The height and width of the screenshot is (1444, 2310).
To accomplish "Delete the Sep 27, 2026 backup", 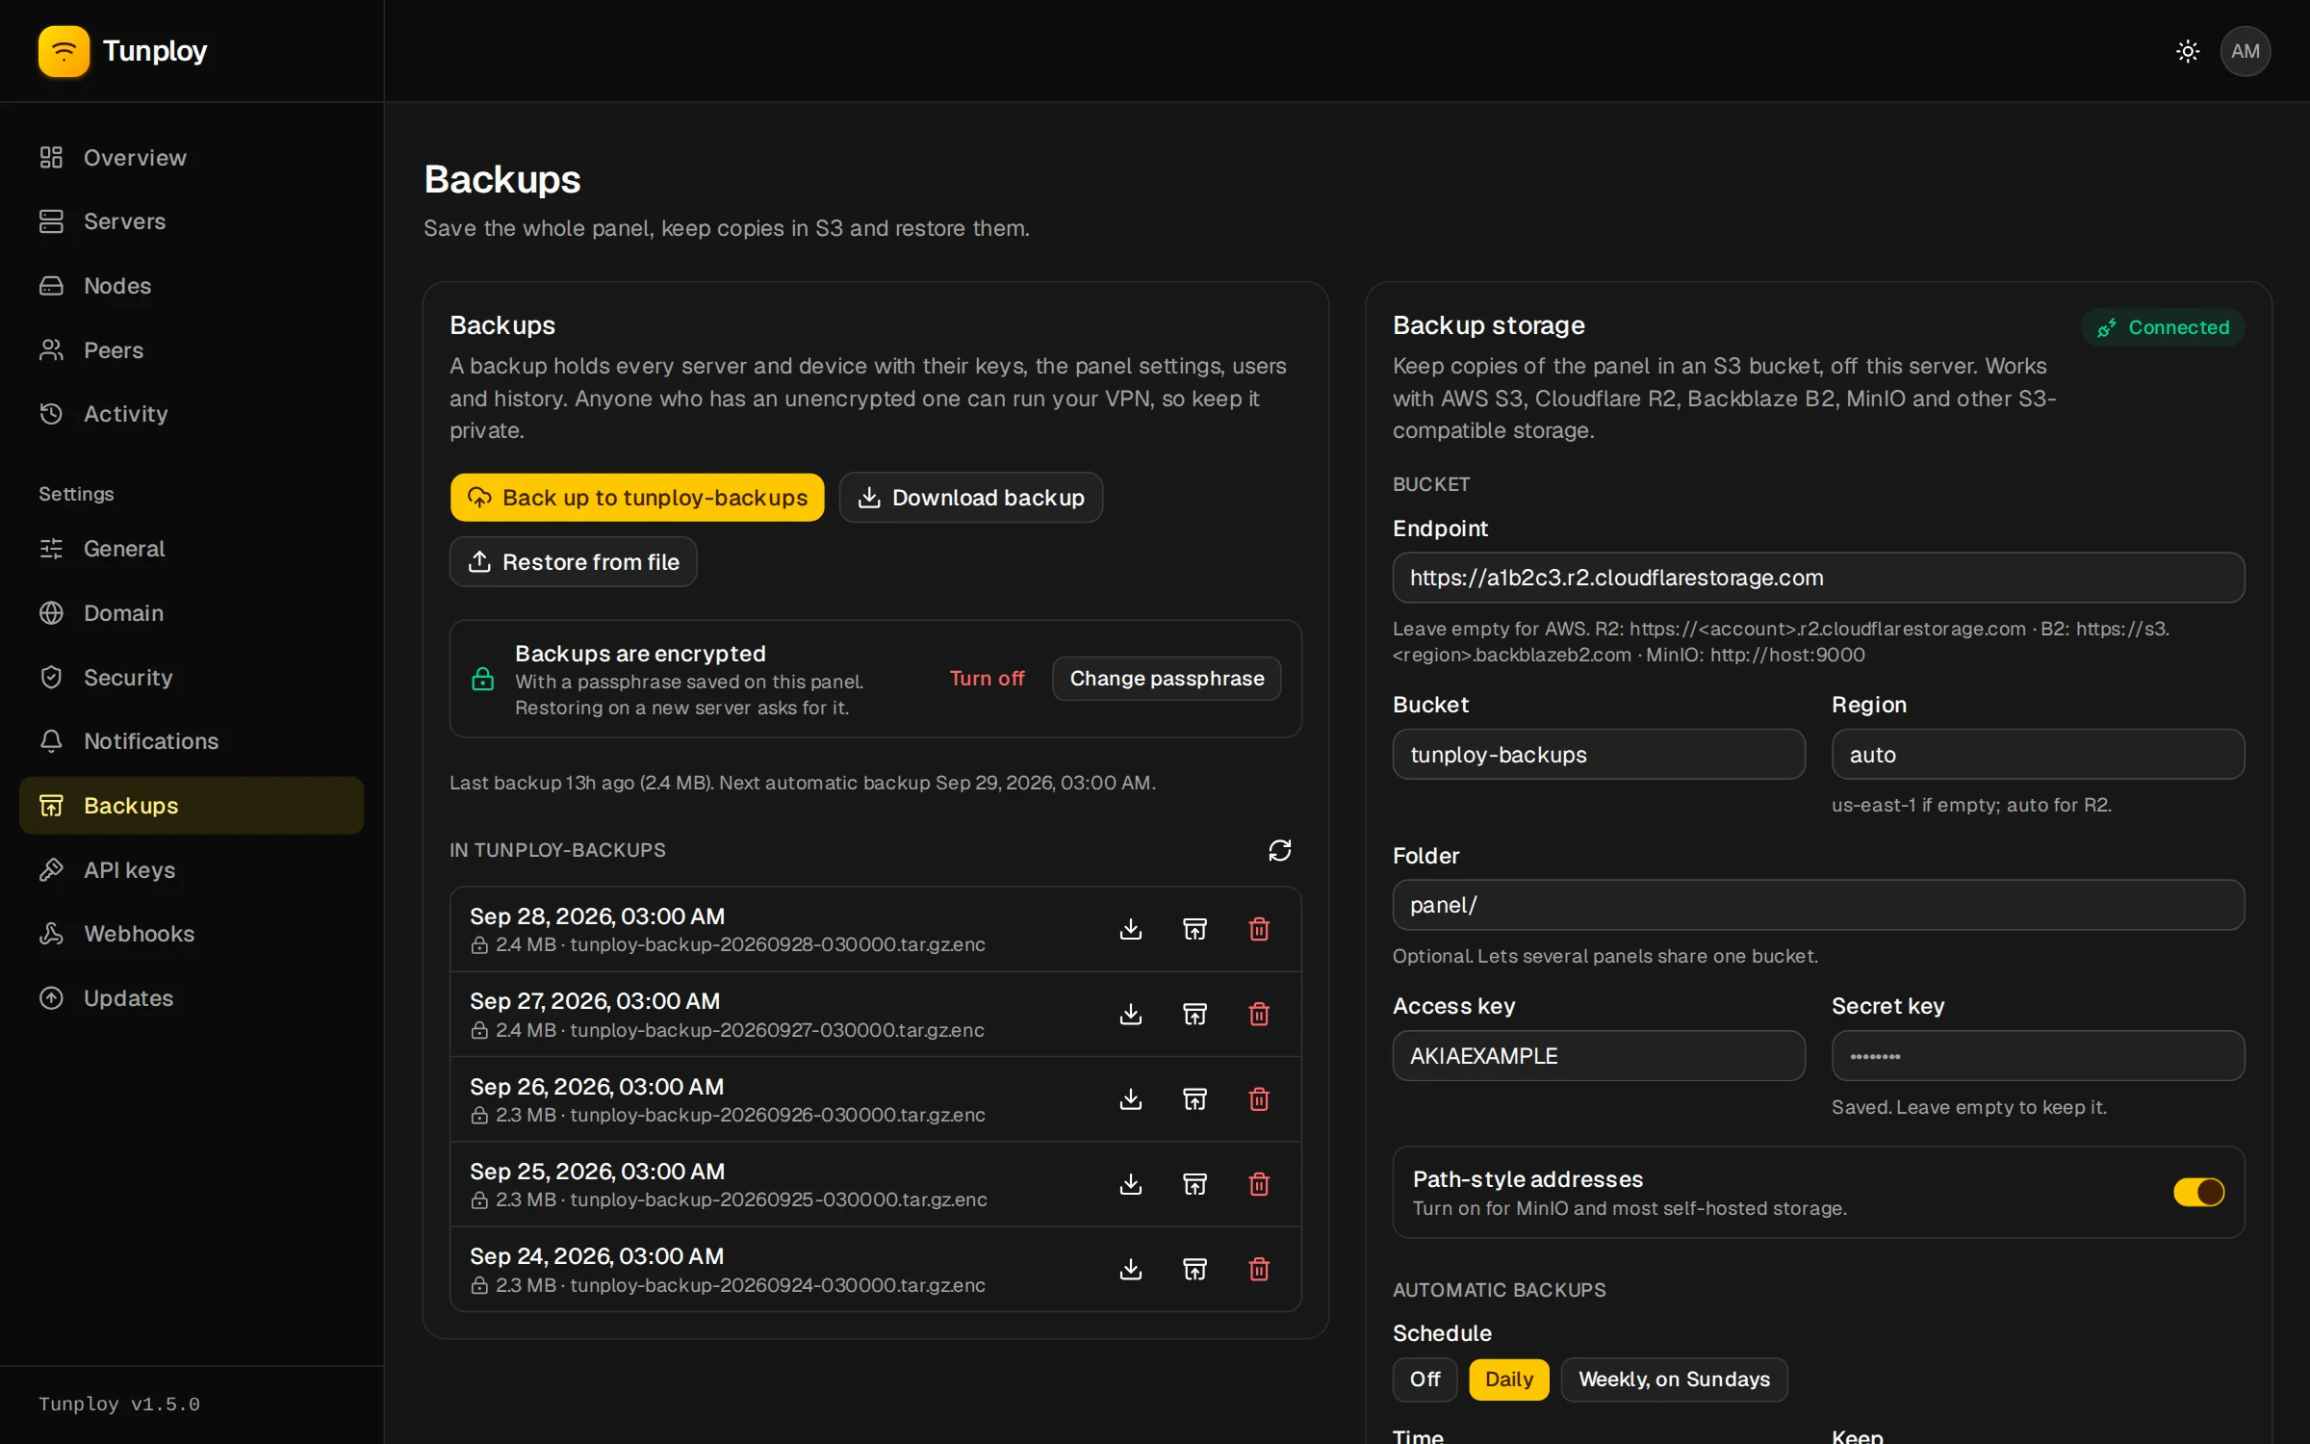I will [x=1259, y=1014].
